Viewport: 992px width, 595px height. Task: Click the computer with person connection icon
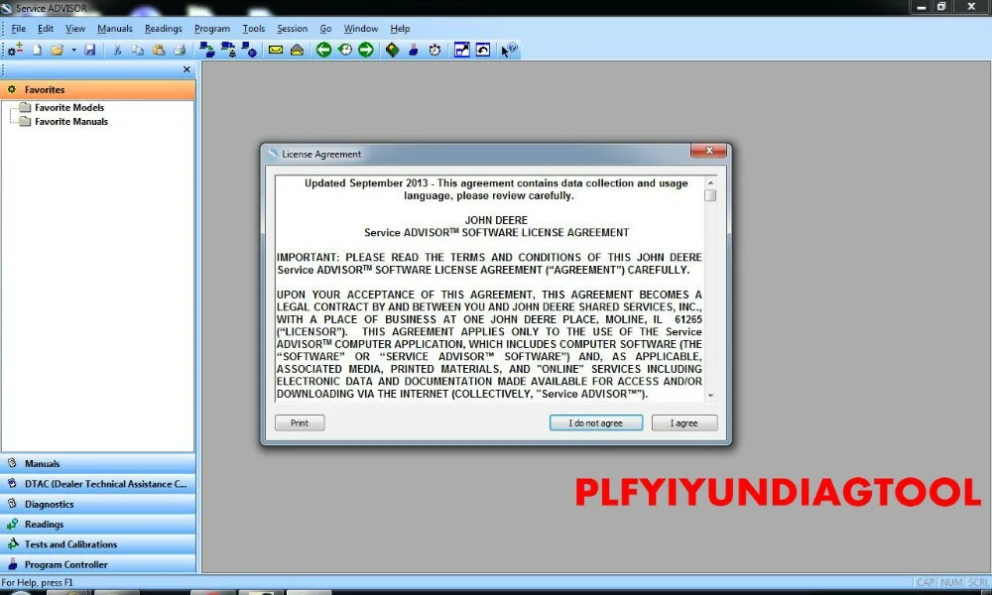(228, 50)
